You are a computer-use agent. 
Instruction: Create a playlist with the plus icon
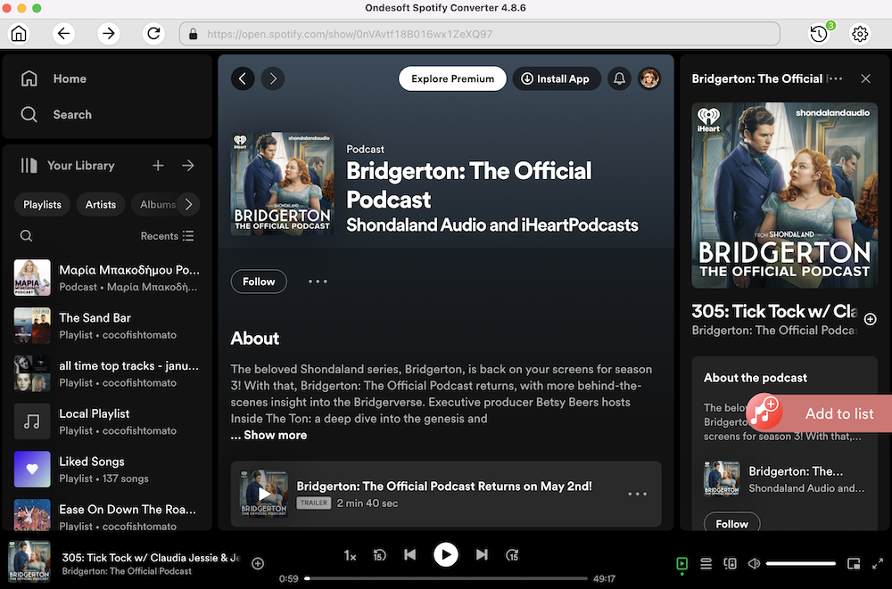click(158, 166)
